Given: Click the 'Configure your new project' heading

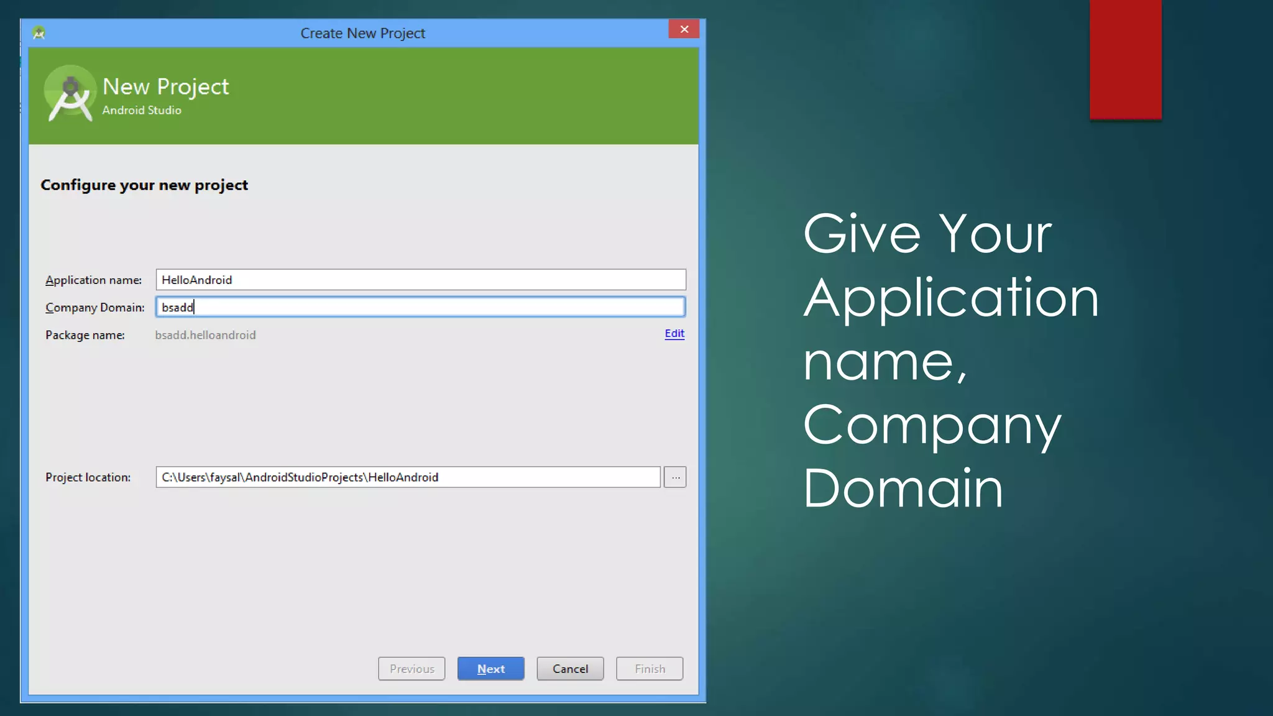Looking at the screenshot, I should pyautogui.click(x=144, y=185).
